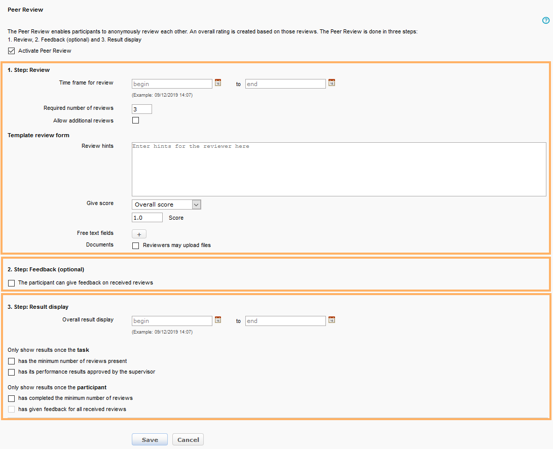Check minimum number of reviews present option
The width and height of the screenshot is (553, 449).
(x=11, y=361)
